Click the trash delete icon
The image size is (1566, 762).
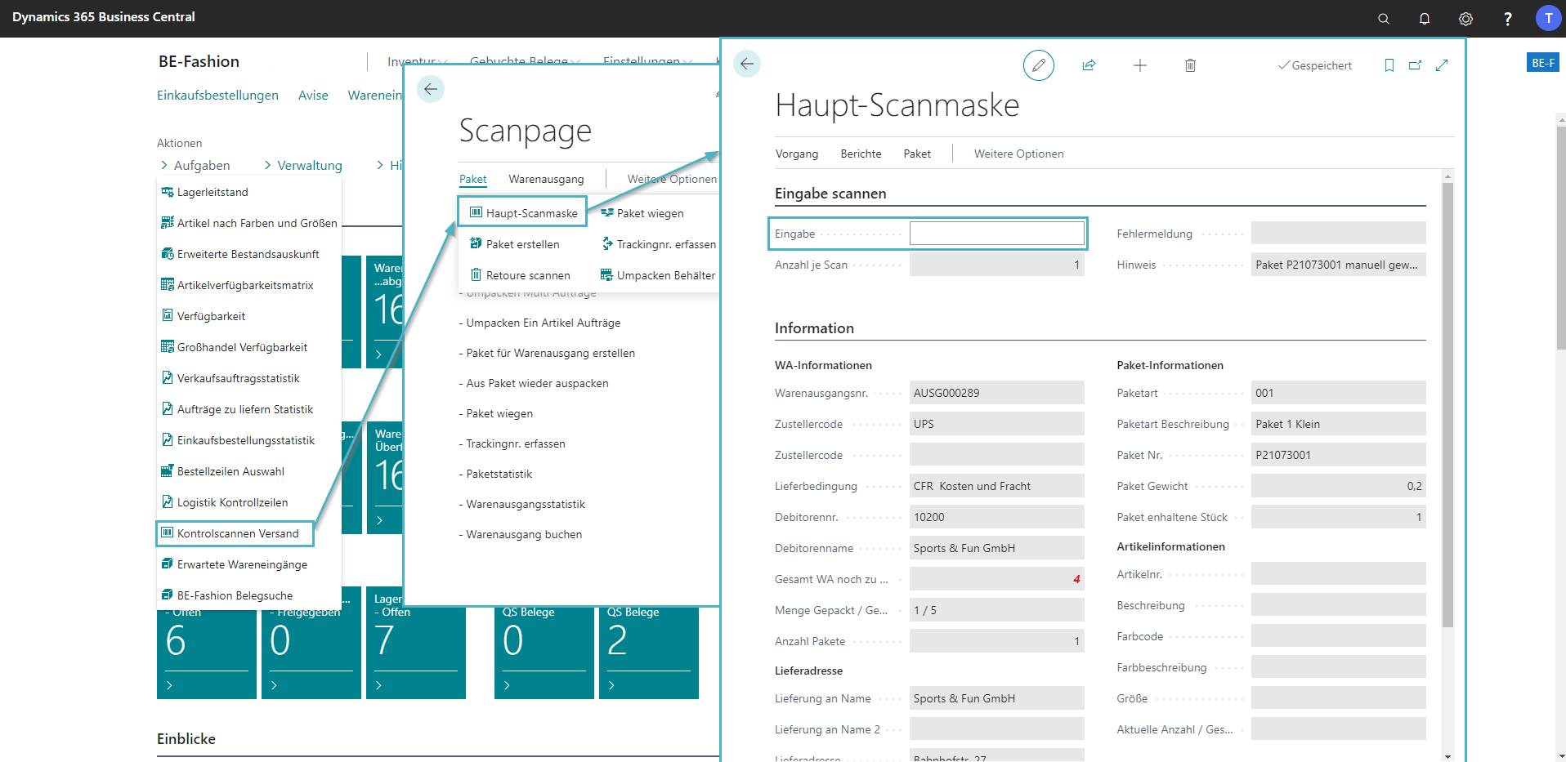[1190, 65]
